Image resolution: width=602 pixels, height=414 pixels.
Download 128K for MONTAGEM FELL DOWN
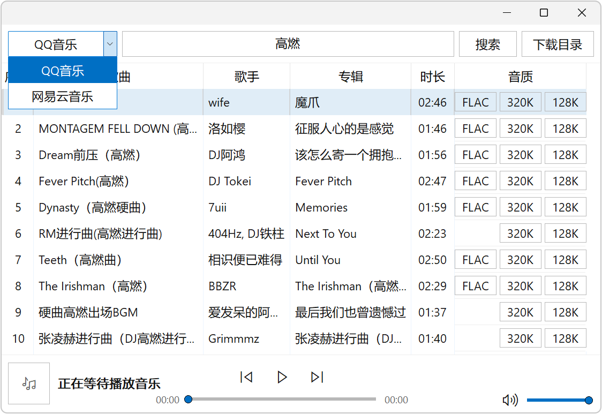click(x=565, y=129)
